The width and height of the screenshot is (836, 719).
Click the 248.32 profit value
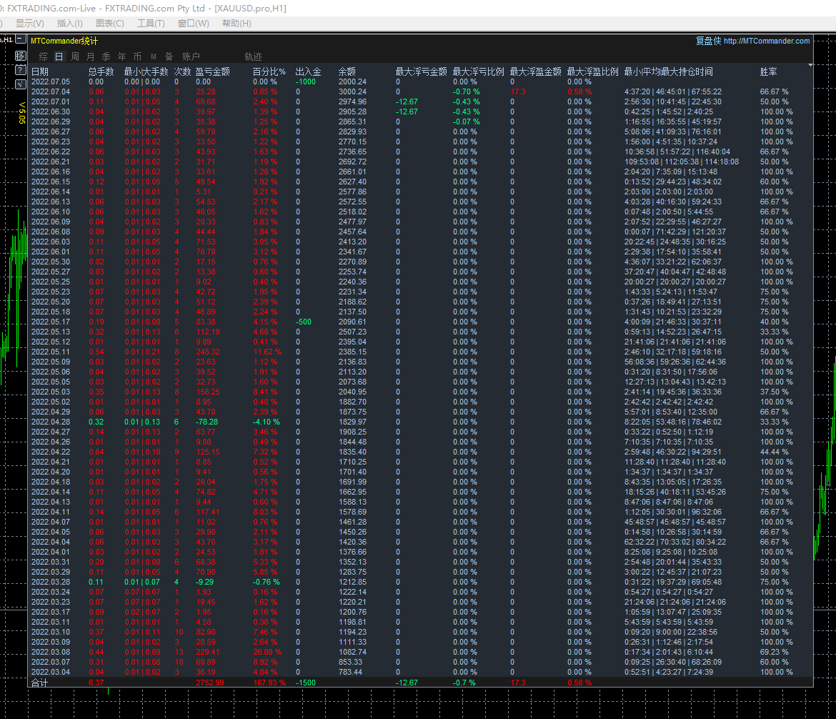point(208,352)
